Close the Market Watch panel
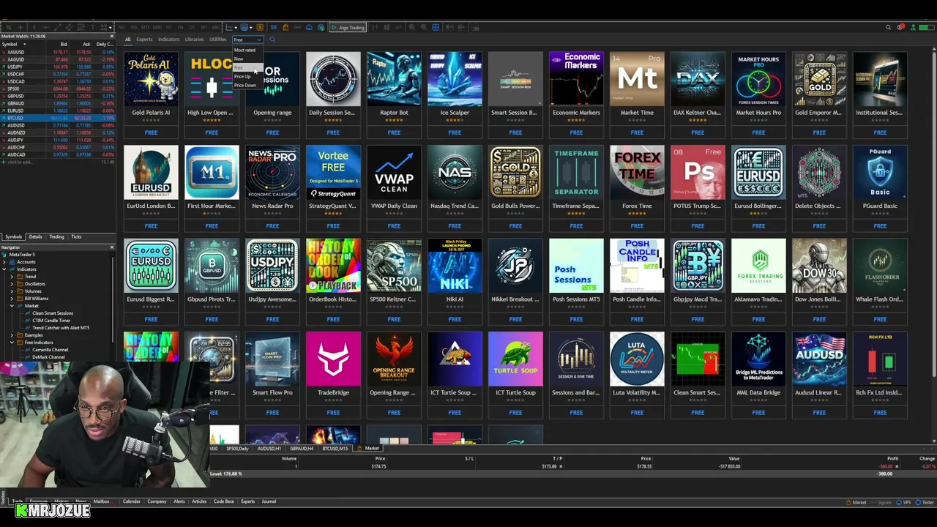 click(x=112, y=36)
